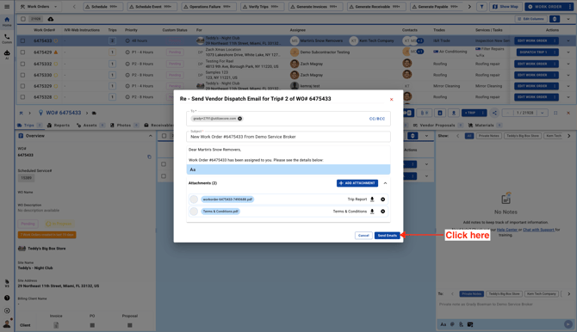Select the workorder PDF attachment radio circle
This screenshot has width=577, height=332.
coord(194,200)
